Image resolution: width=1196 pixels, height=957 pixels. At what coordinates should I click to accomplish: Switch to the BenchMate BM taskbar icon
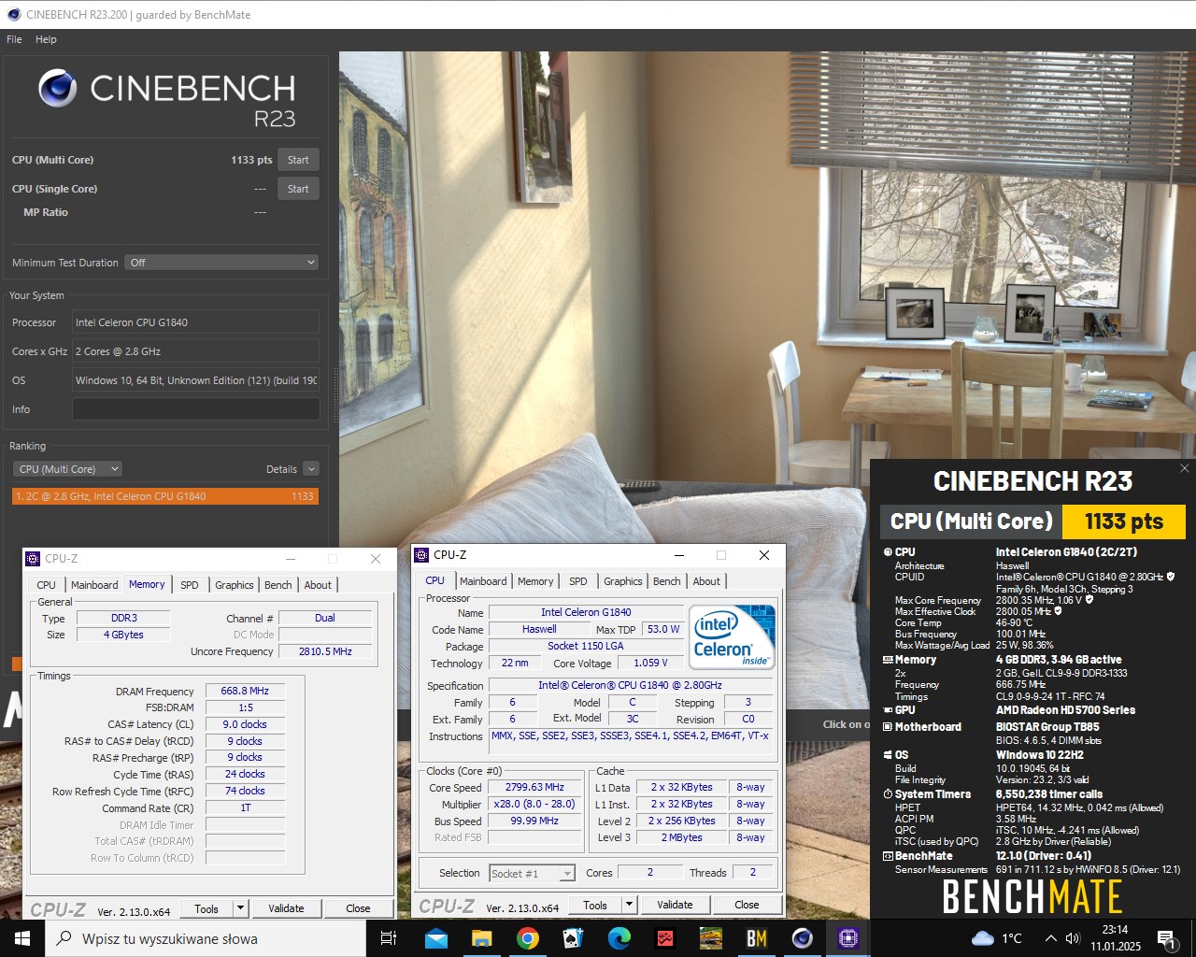pos(757,938)
